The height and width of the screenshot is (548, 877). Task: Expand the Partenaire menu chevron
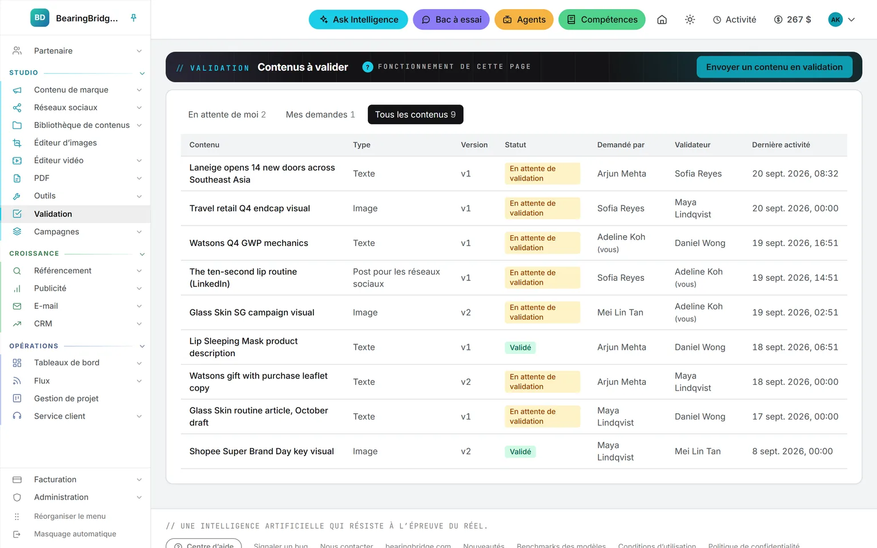coord(139,51)
